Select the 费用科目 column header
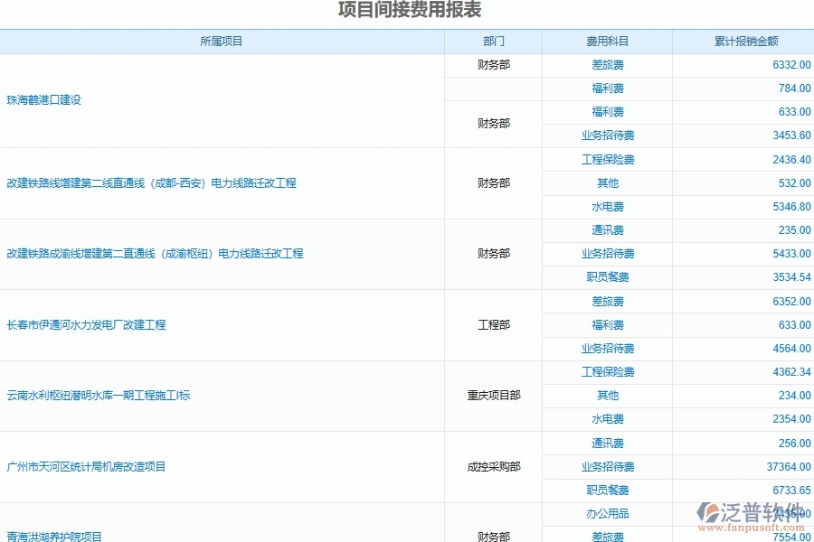Screen dimensions: 814x542 [x=607, y=41]
